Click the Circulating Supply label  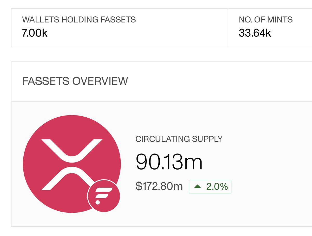(x=179, y=139)
